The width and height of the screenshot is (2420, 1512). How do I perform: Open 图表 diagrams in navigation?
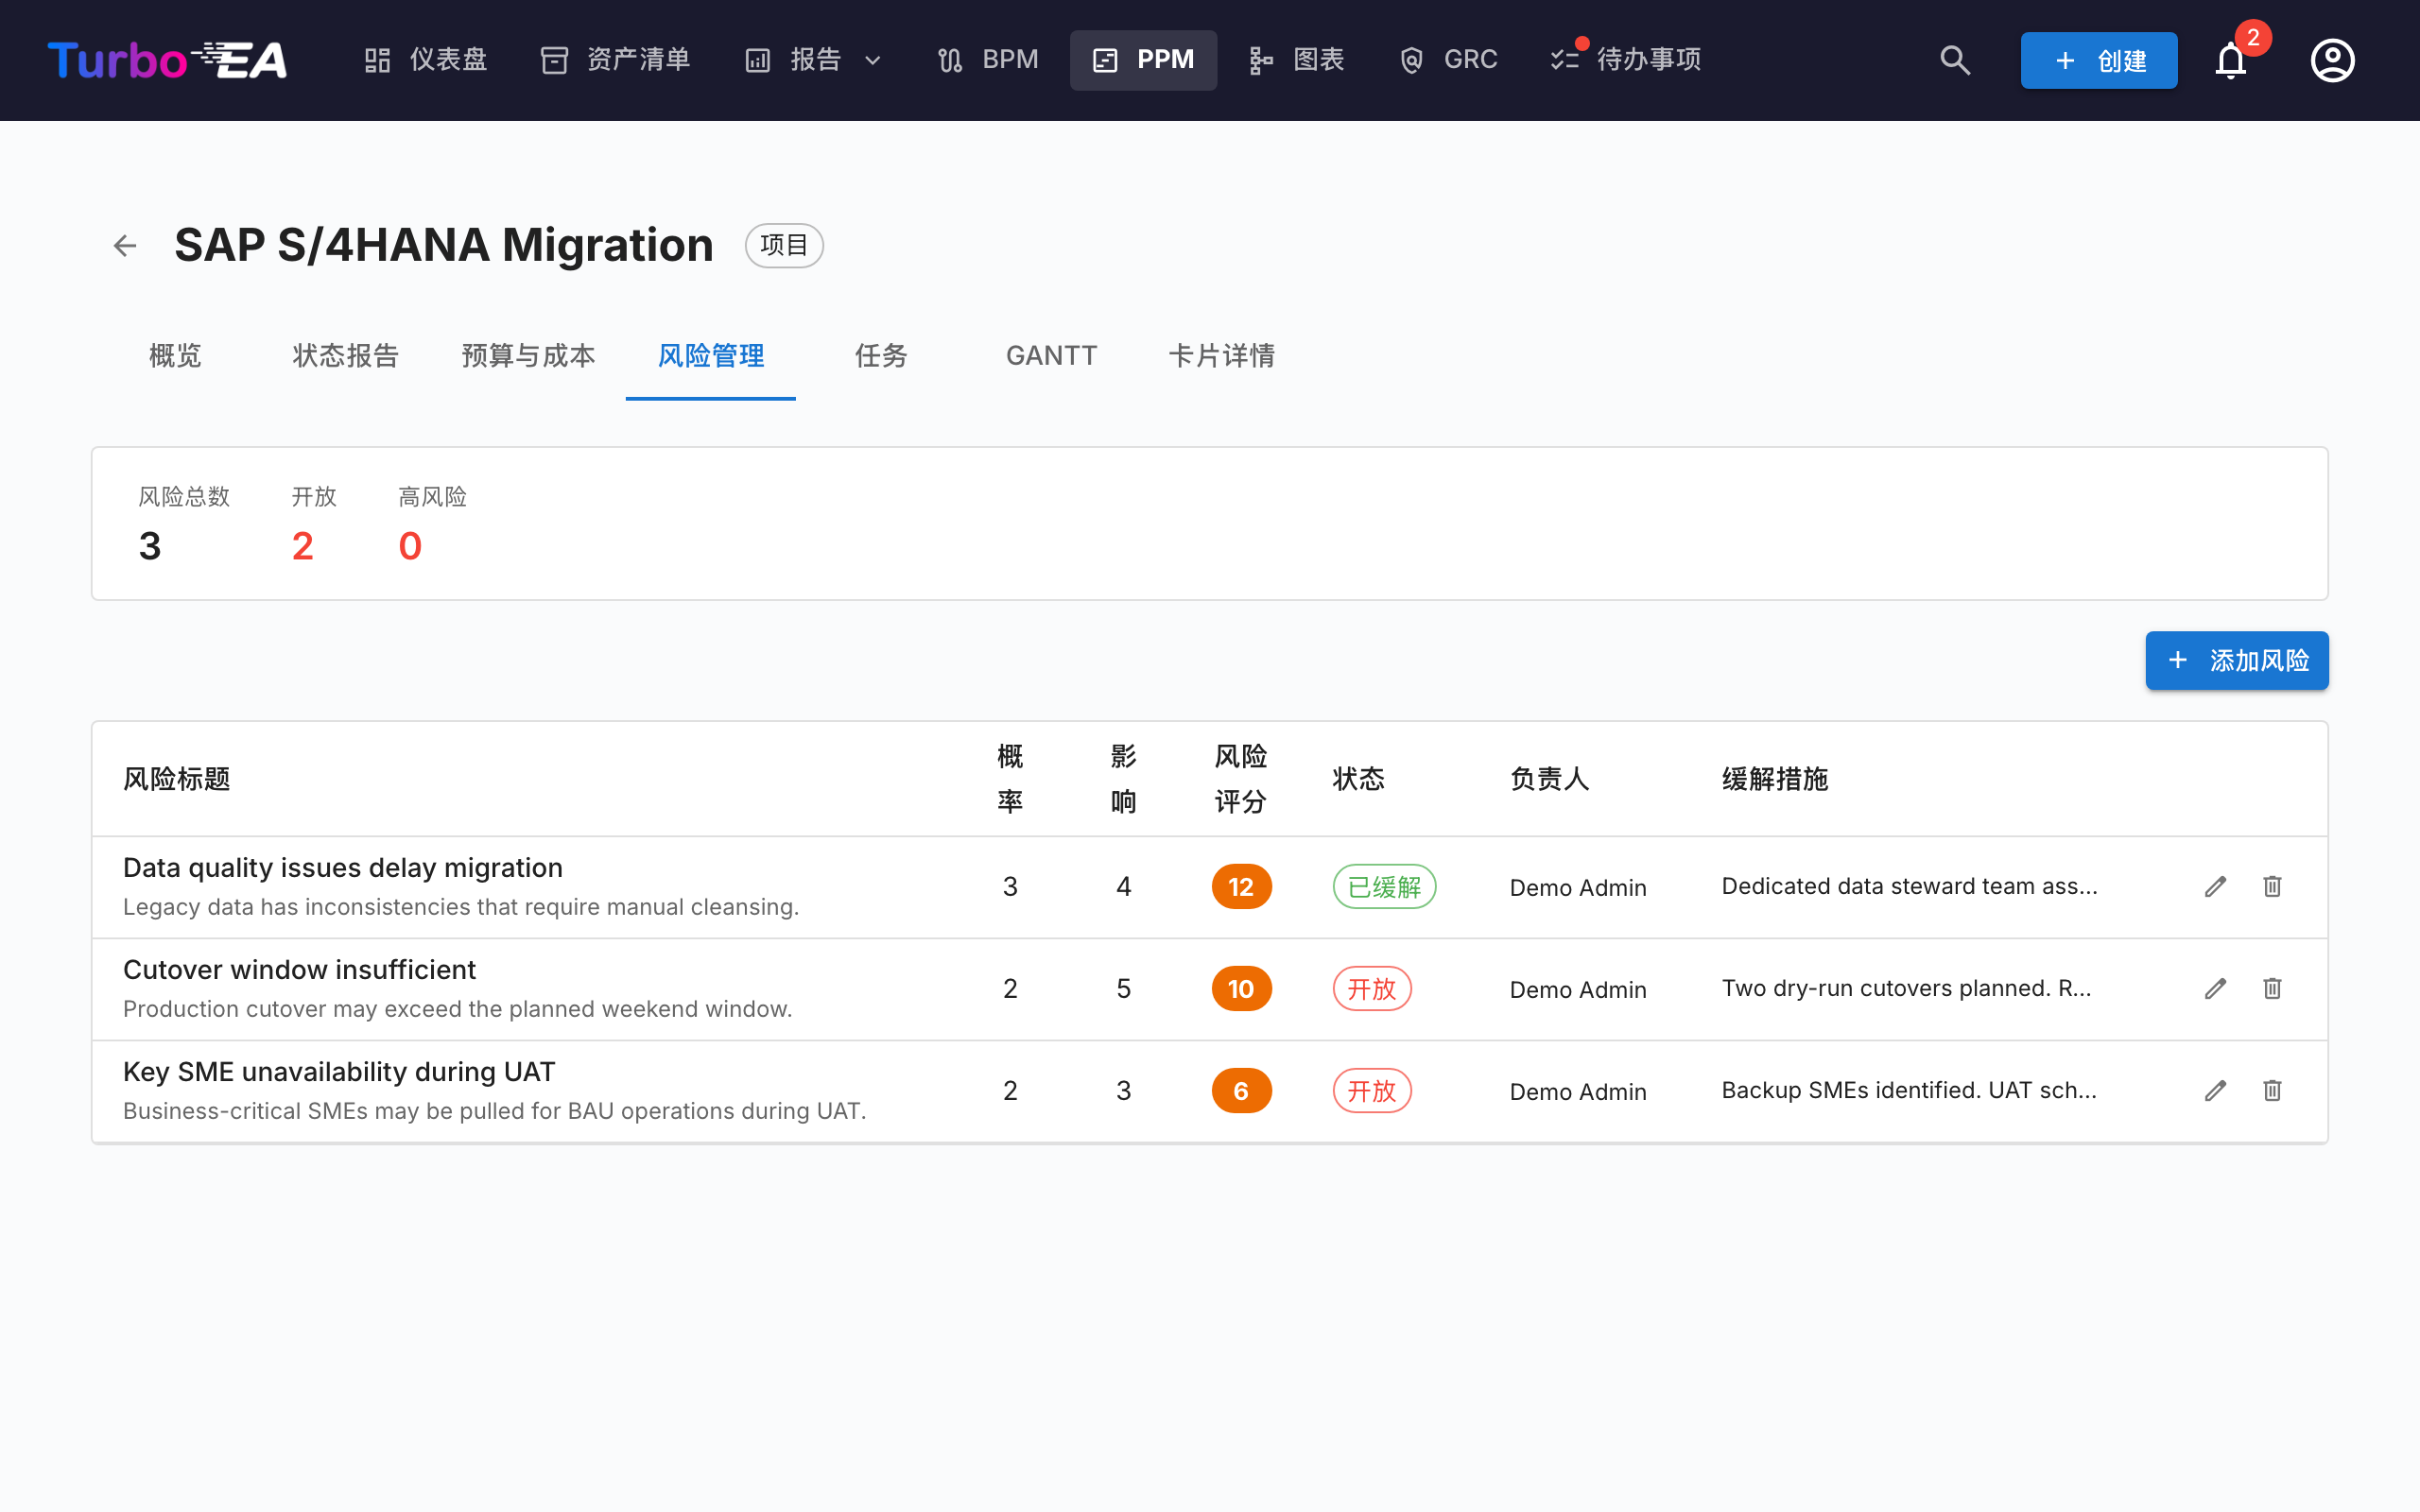pyautogui.click(x=1296, y=60)
